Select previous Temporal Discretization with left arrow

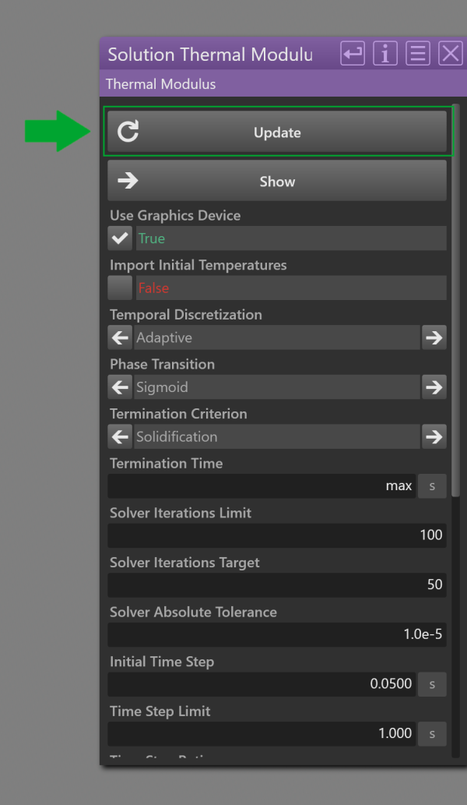click(x=120, y=337)
